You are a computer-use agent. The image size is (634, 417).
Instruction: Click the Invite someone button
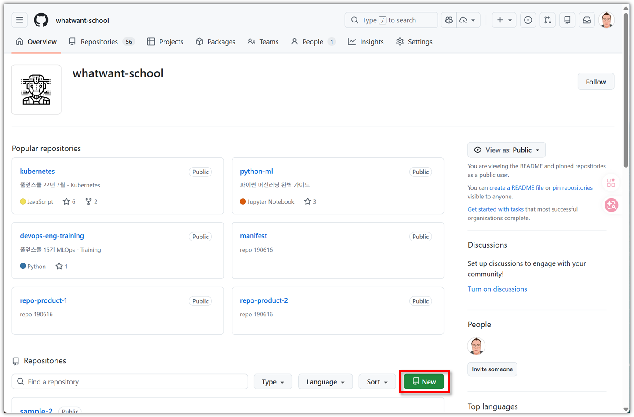click(492, 369)
